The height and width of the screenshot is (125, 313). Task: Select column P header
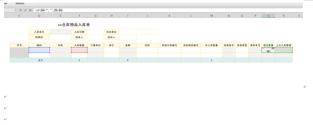coord(255,16)
